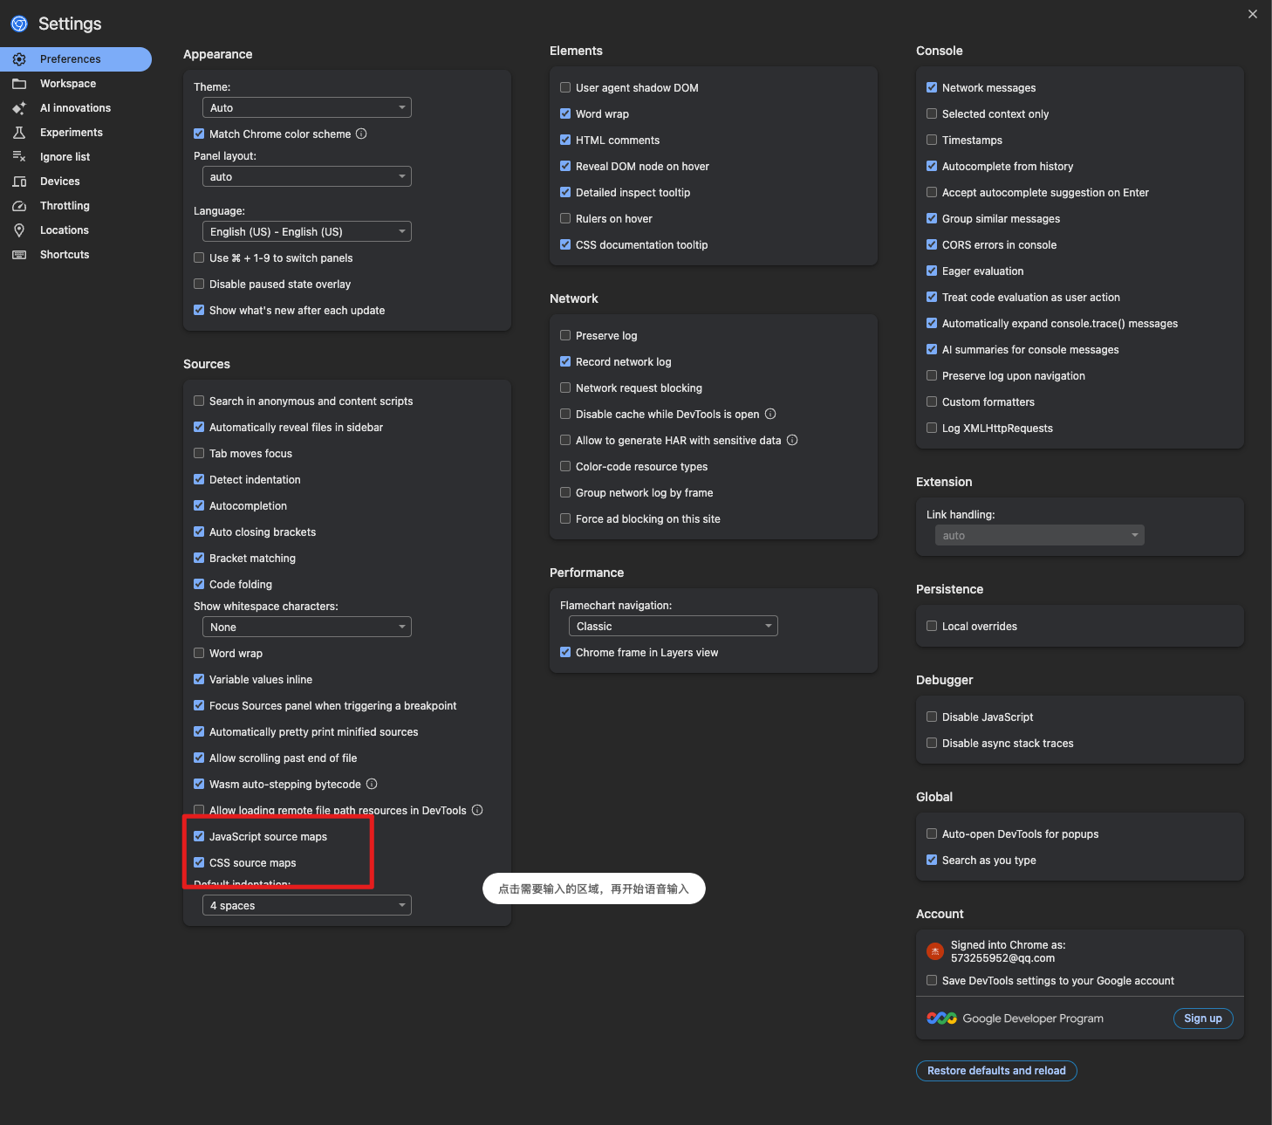The height and width of the screenshot is (1125, 1272).
Task: Click the Workspace folder icon
Action: pos(19,84)
